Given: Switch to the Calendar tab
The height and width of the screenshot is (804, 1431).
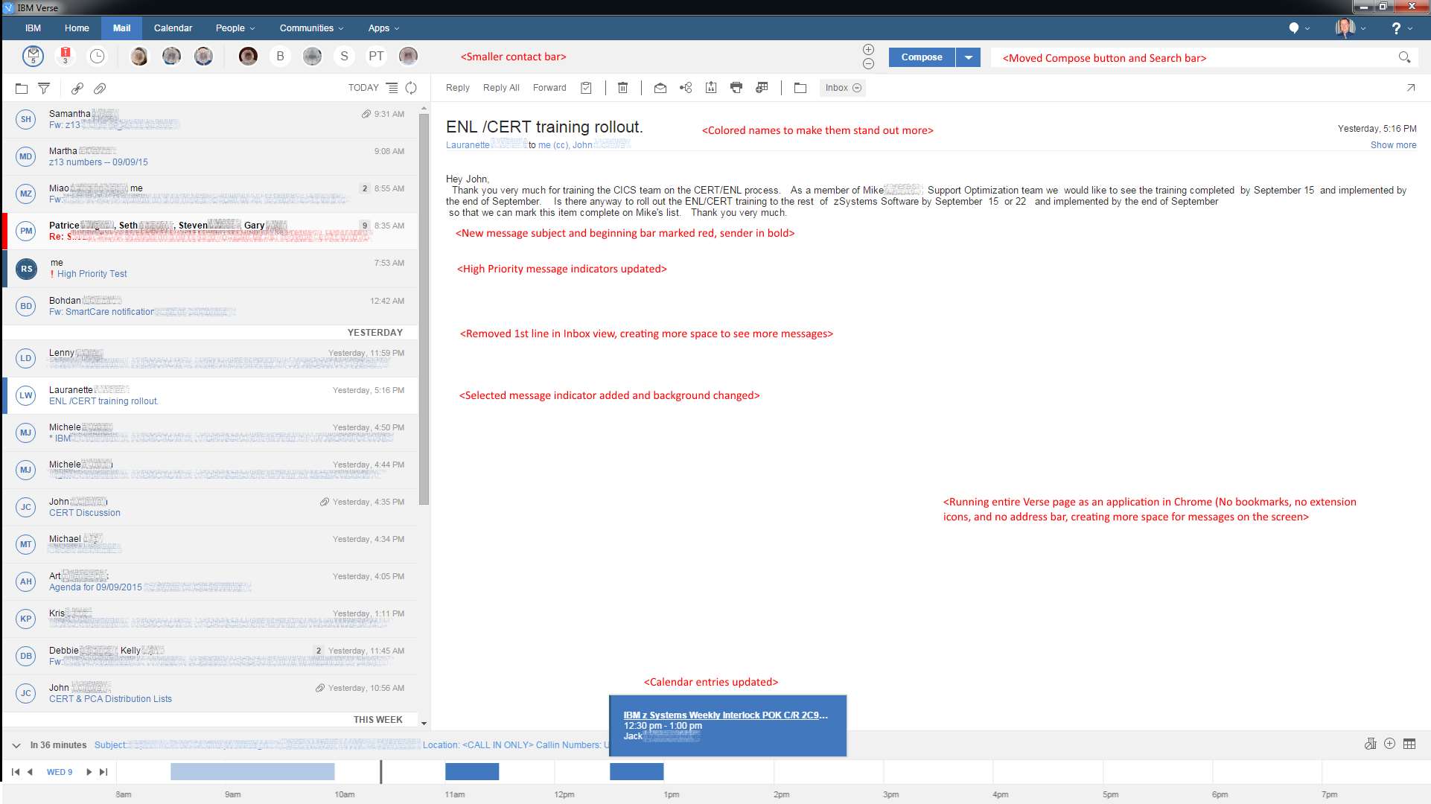Looking at the screenshot, I should (173, 28).
